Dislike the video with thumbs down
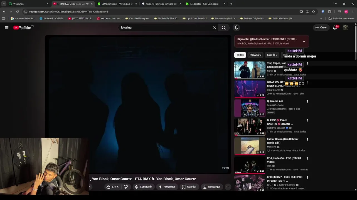 (x=126, y=187)
